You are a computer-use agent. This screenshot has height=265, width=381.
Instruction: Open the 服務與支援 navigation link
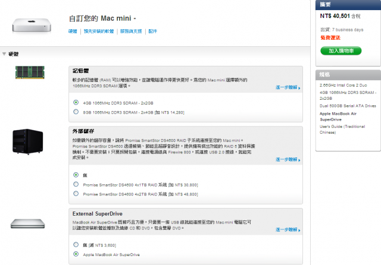coord(131,31)
